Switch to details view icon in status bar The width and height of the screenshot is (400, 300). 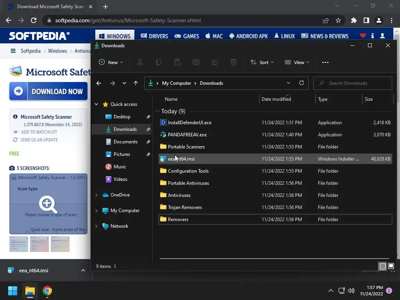383,266
